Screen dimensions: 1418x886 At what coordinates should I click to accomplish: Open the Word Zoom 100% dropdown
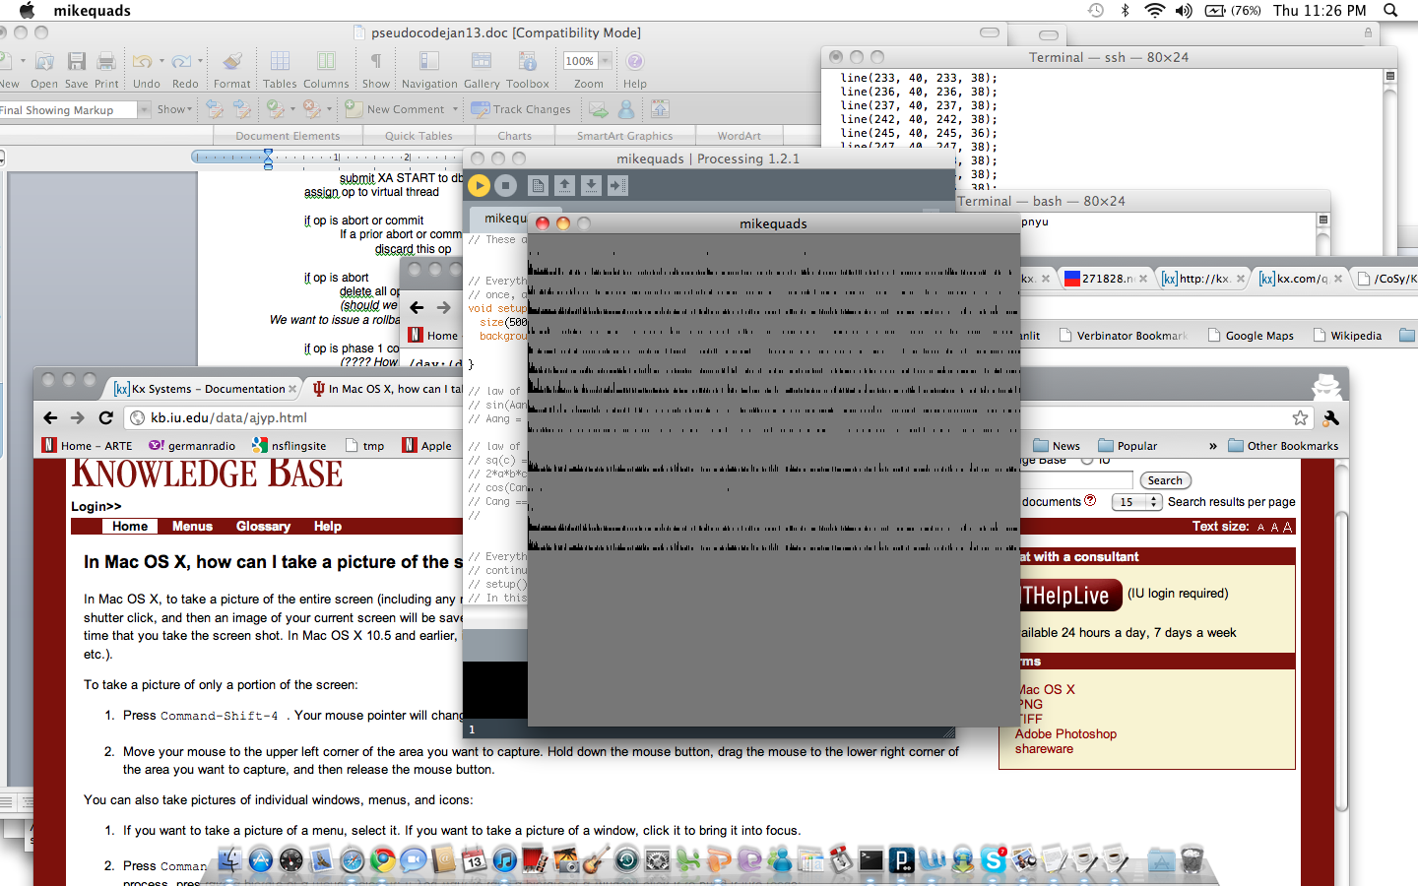[588, 61]
